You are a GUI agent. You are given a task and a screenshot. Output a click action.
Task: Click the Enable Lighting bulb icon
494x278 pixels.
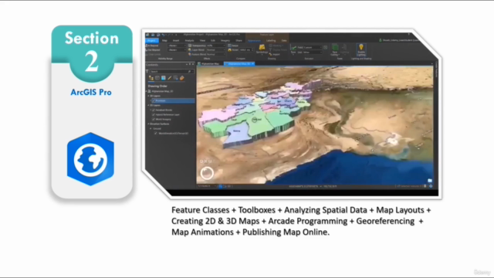[361, 47]
